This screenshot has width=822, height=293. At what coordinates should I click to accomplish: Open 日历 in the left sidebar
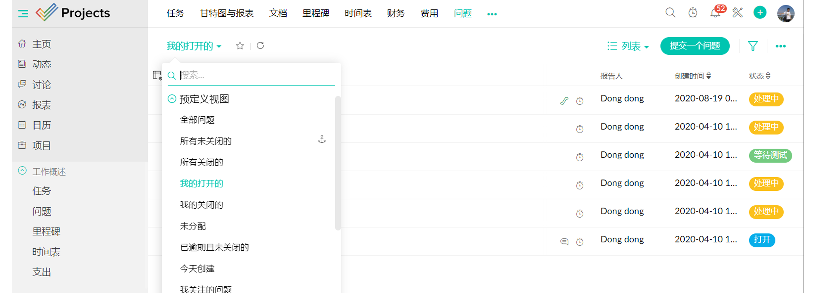41,125
